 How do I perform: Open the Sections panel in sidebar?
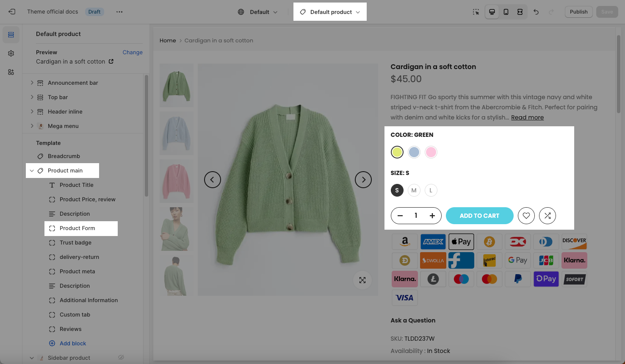pos(11,35)
